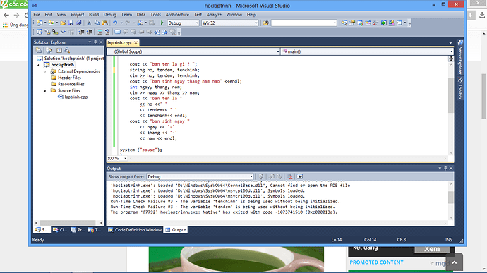This screenshot has width=487, height=273.
Task: Save the file with the floppy disk icon
Action: point(71,23)
